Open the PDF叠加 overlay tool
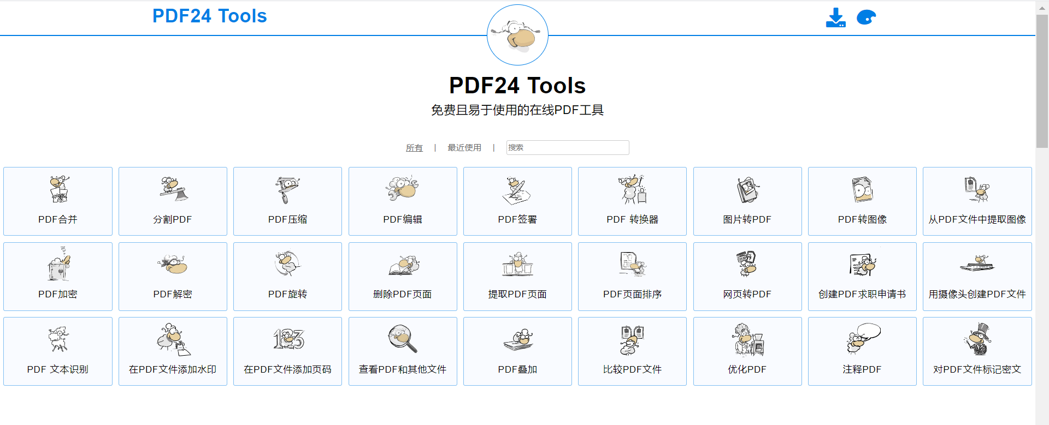 [x=517, y=351]
